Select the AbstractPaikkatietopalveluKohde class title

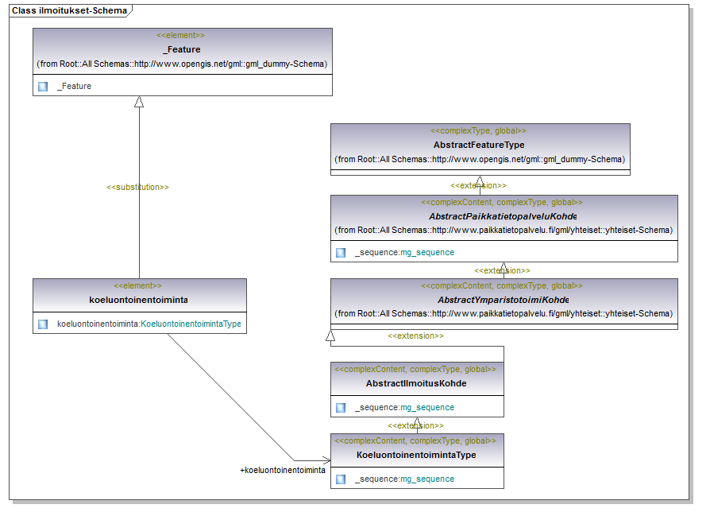(x=503, y=216)
